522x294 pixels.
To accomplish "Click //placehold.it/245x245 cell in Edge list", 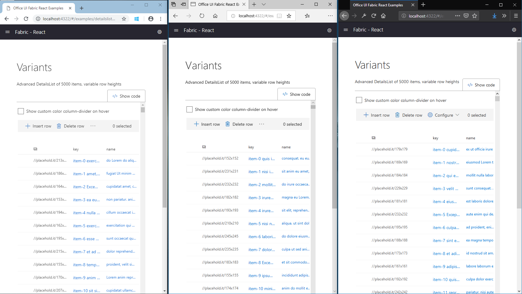I will (x=220, y=236).
